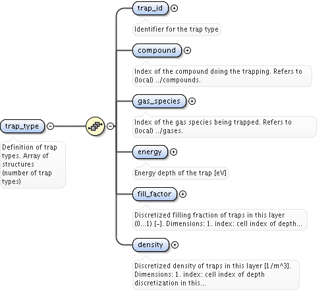Select the trap_type element
332x292 pixels.
point(22,127)
